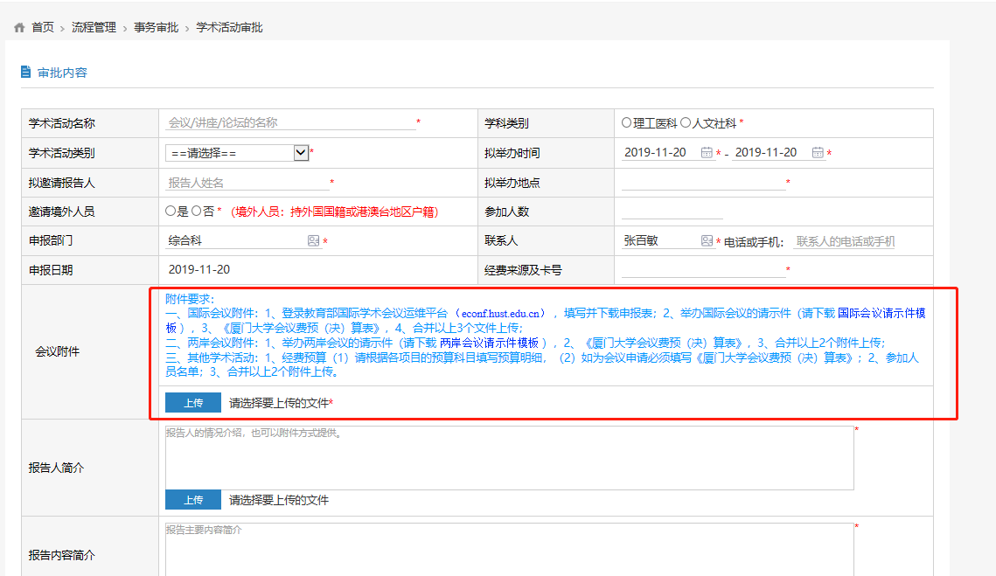996x576 pixels.
Task: Choose 是 for inviting overseas personnel
Action: point(171,212)
